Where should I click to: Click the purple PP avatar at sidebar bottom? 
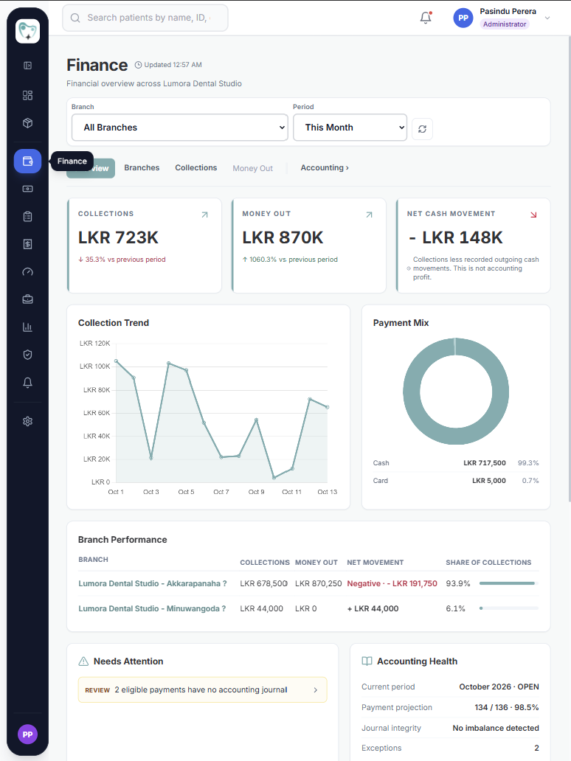(28, 734)
